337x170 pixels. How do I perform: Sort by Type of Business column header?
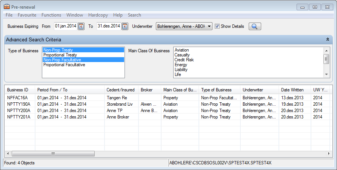[x=220, y=90]
